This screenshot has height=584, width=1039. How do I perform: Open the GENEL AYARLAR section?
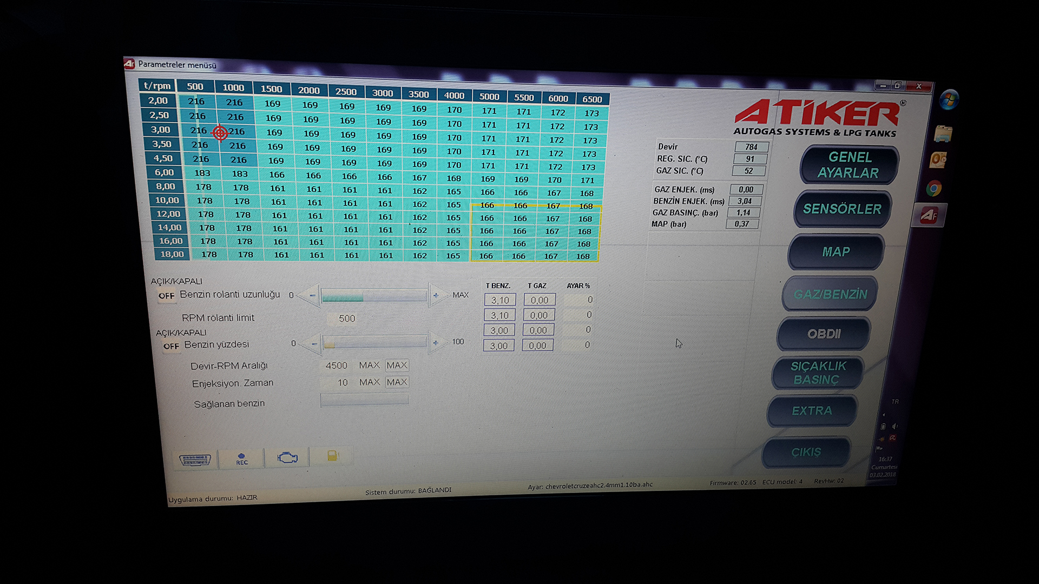tap(849, 165)
